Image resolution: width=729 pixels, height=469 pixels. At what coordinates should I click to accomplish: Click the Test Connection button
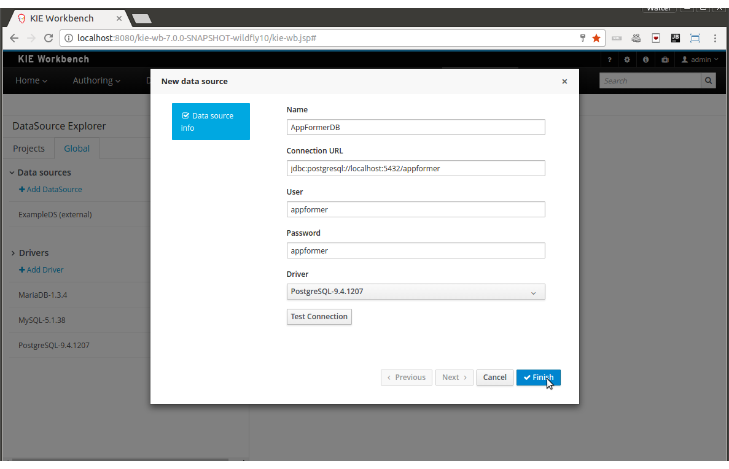319,317
